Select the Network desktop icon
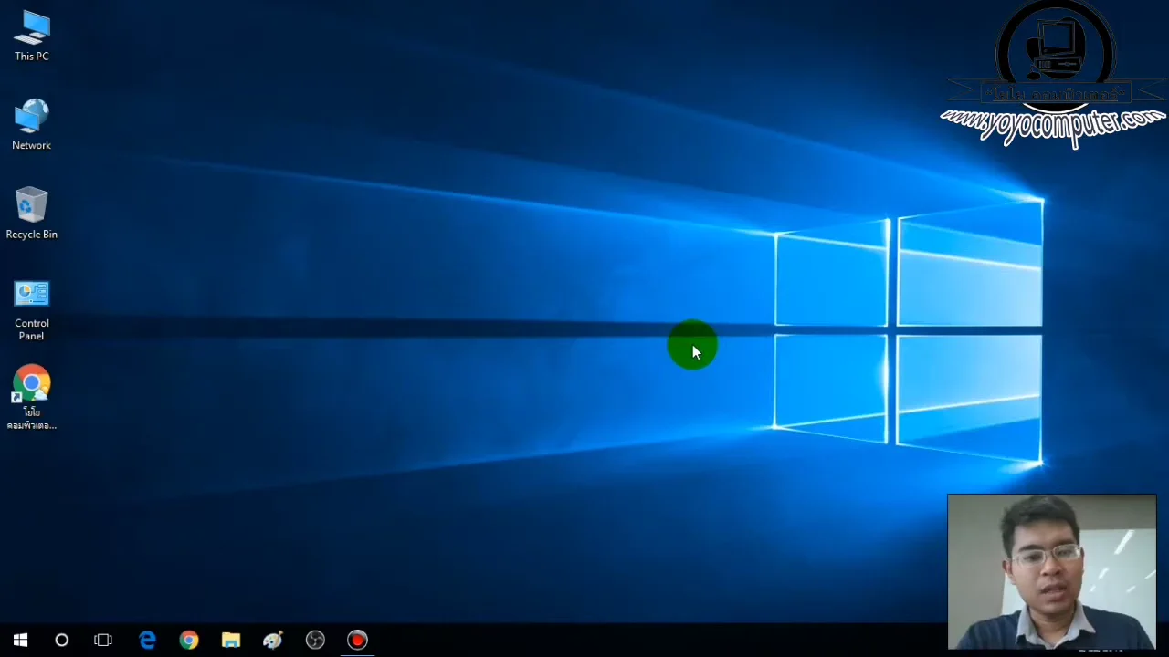Image resolution: width=1169 pixels, height=657 pixels. coord(31,124)
